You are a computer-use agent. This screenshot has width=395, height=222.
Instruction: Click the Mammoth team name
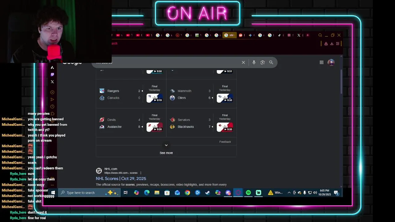pyautogui.click(x=185, y=91)
